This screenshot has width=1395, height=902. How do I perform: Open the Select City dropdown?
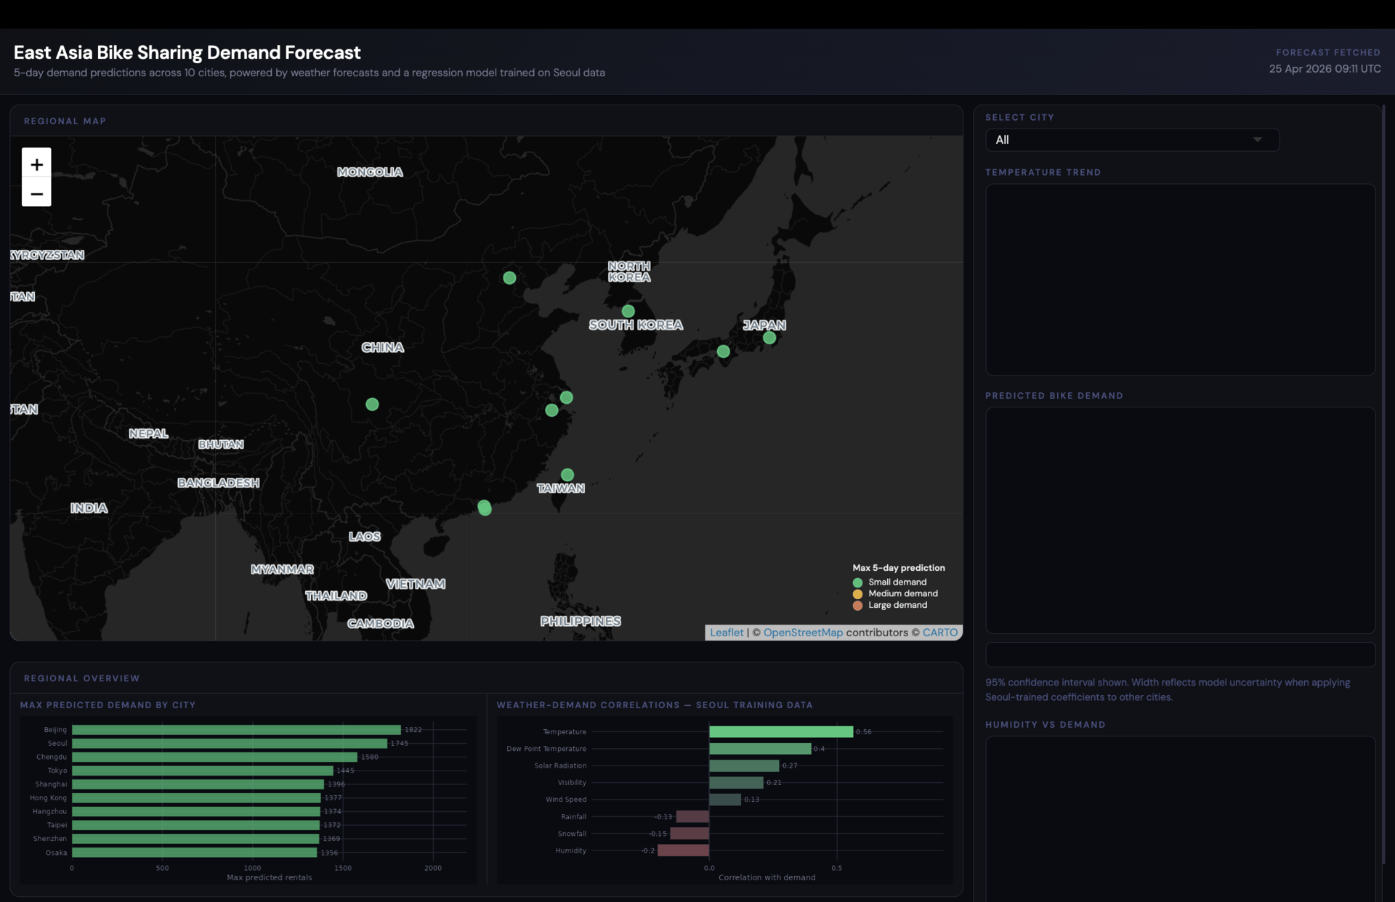1132,139
